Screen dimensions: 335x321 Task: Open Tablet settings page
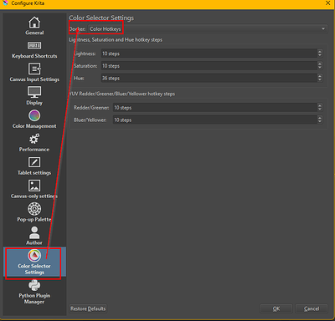[x=34, y=166]
